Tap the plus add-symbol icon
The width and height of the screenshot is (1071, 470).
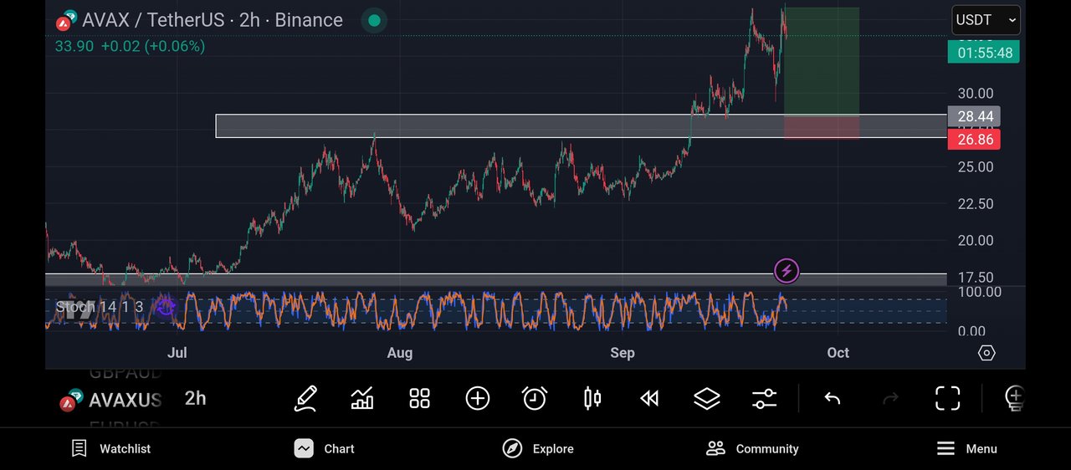pyautogui.click(x=477, y=398)
